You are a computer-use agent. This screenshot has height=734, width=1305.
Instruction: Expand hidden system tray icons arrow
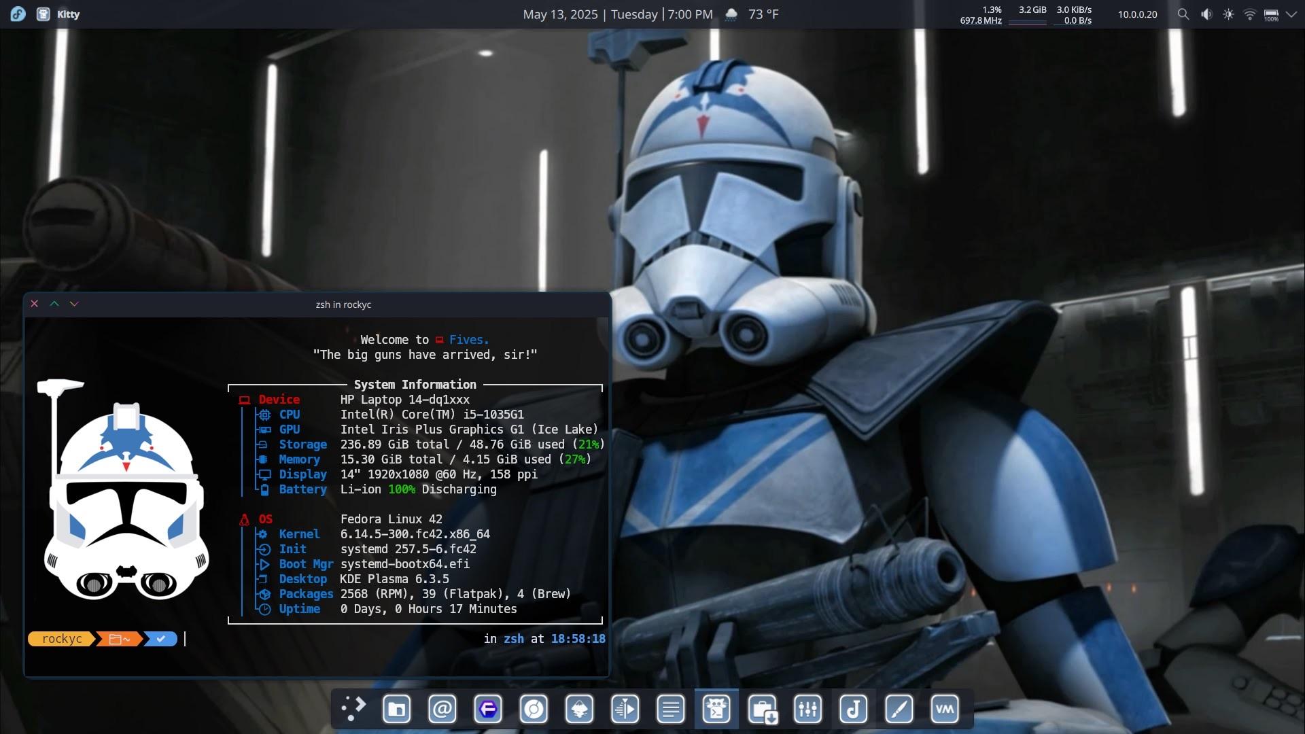(1291, 14)
